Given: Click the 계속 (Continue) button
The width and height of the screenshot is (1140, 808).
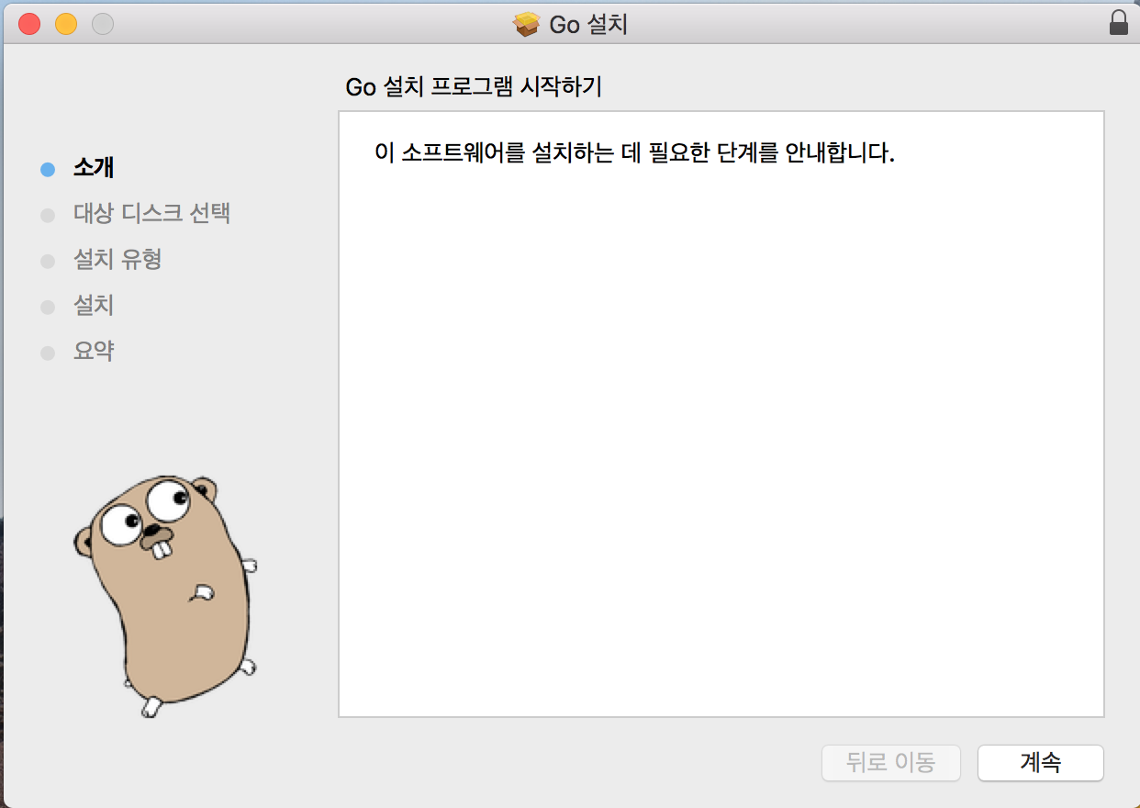Looking at the screenshot, I should (x=1041, y=762).
